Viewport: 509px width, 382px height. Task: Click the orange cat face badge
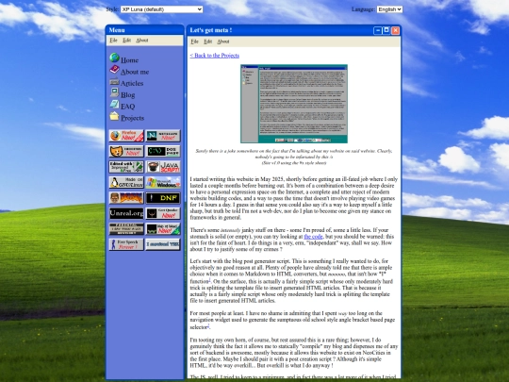point(126,151)
